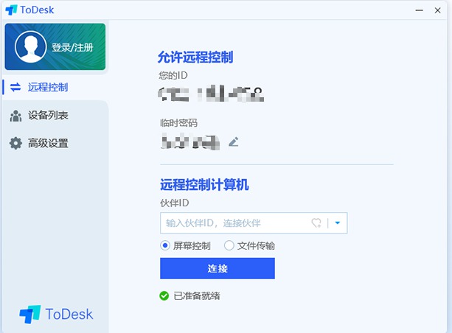Select 屏幕控制 radio button
Viewport: 452px width, 333px height.
point(165,246)
